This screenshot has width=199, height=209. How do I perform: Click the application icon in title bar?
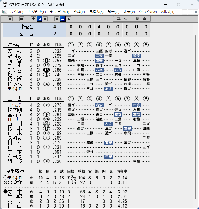click(5, 4)
